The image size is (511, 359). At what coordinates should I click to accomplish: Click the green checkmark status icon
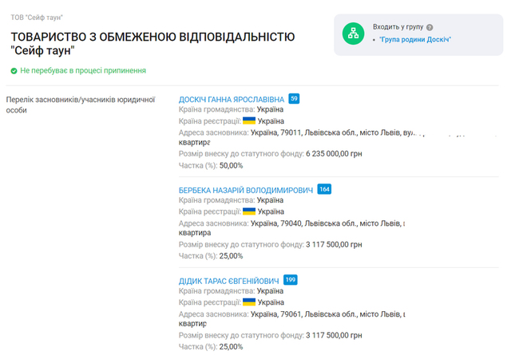[x=14, y=70]
